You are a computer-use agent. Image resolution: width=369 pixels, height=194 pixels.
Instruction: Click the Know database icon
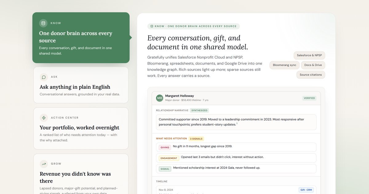43,23
